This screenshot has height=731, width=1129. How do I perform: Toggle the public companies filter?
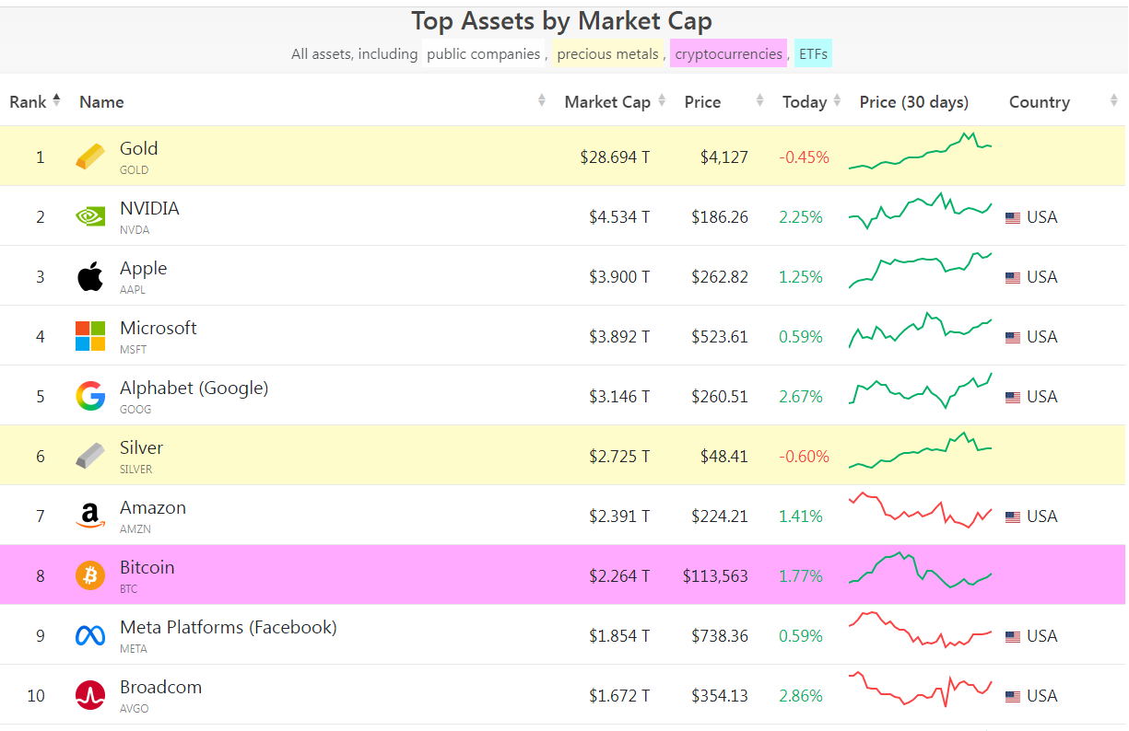pos(483,54)
